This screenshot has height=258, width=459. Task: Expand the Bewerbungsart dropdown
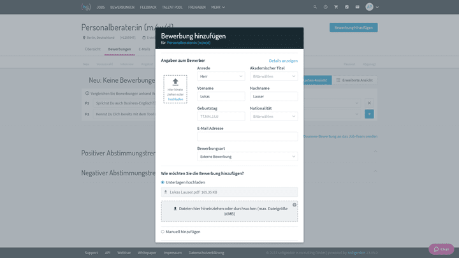(x=247, y=157)
